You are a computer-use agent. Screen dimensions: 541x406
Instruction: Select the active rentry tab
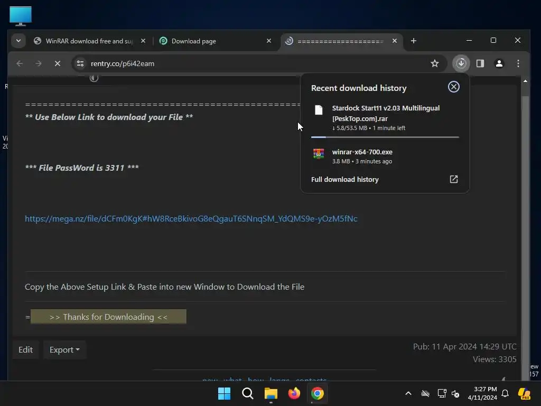pos(340,41)
